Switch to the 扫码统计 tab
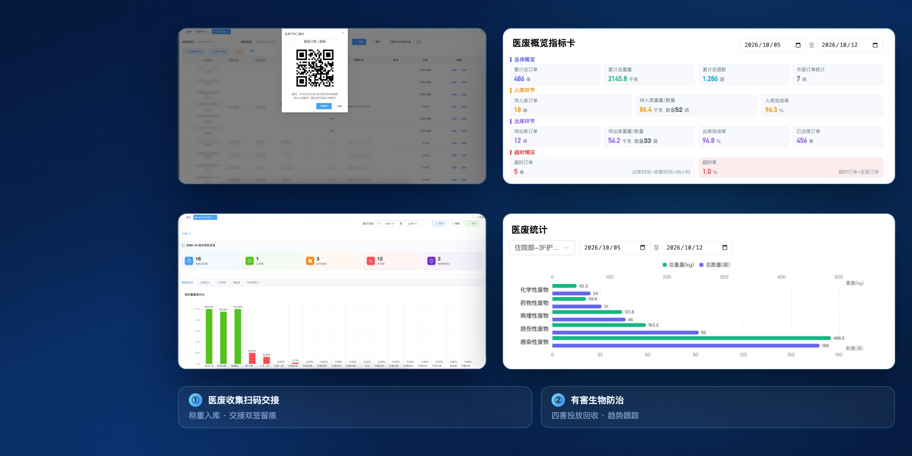 [205, 283]
